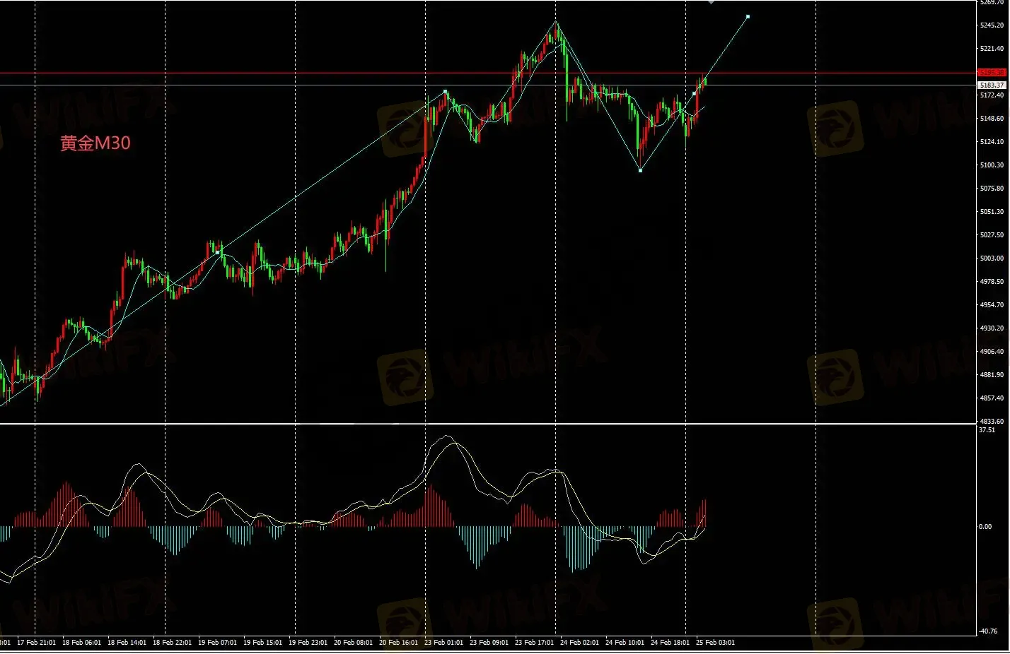Click the trendline anchor at the 24 Feb low

click(x=640, y=170)
